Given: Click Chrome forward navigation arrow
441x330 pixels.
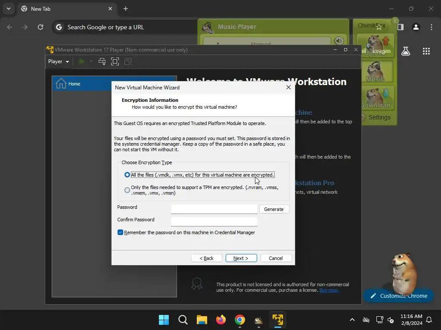Looking at the screenshot, I should (x=25, y=27).
